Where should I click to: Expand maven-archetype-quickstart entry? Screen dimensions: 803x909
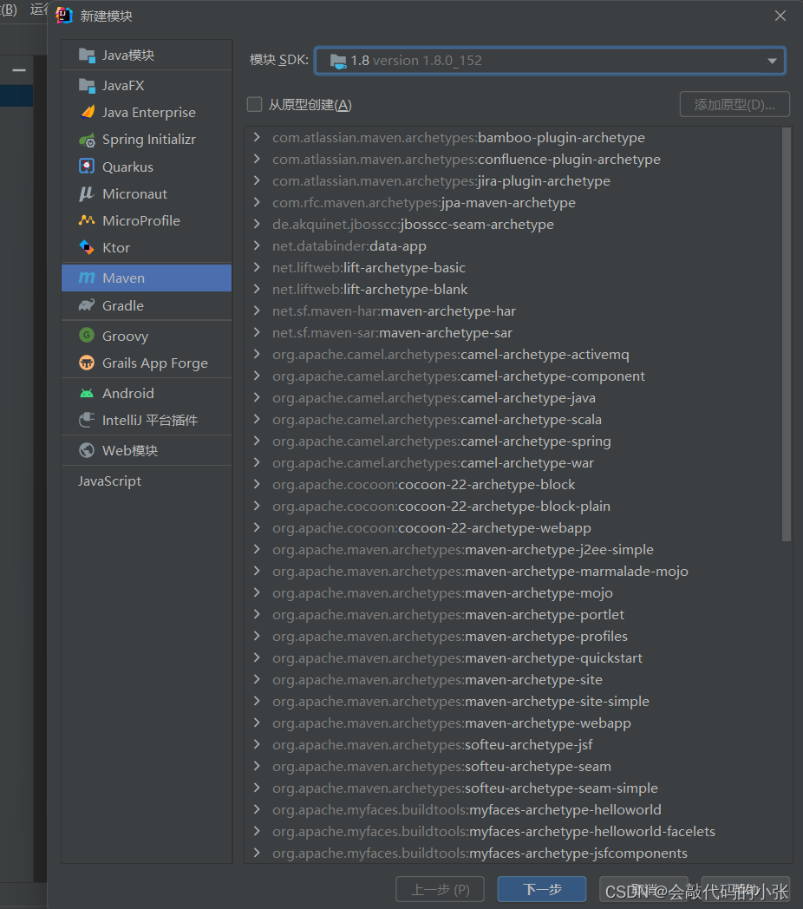[x=257, y=657]
